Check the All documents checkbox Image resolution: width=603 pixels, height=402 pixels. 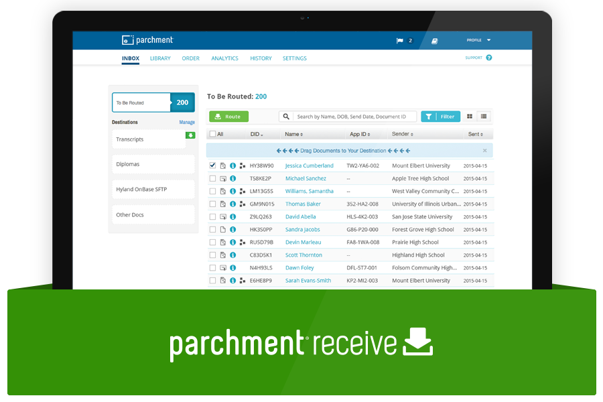pos(212,134)
